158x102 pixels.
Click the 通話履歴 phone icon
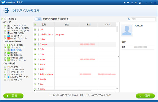[9, 52]
